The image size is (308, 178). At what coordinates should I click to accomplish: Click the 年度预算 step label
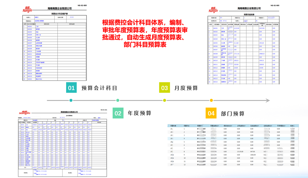click(x=140, y=113)
